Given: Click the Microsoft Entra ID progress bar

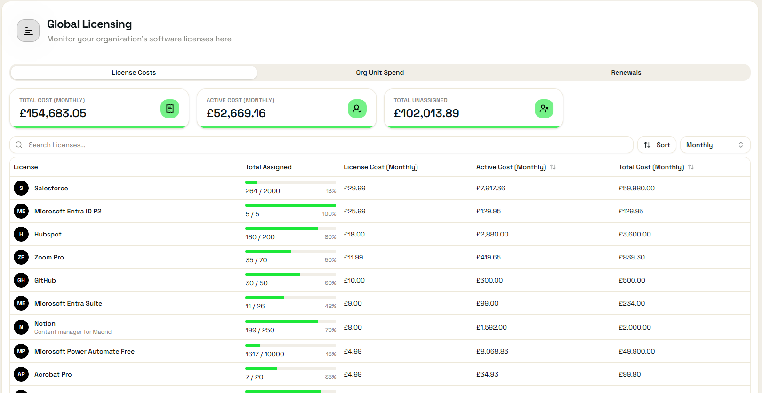Looking at the screenshot, I should click(290, 205).
